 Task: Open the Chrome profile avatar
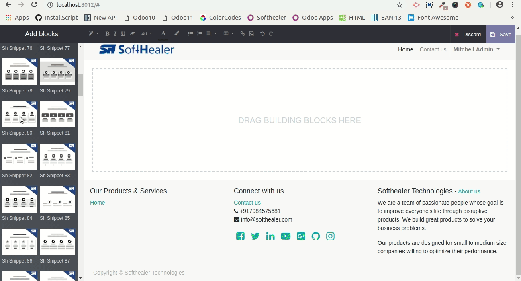click(500, 5)
